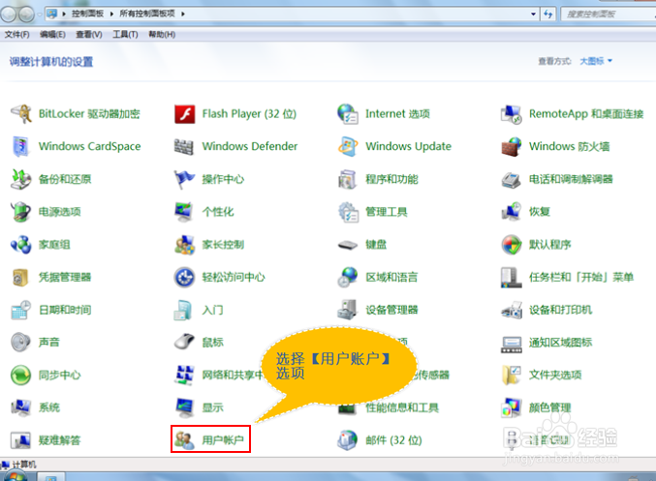Open 轻松访问中心 icon

click(184, 277)
